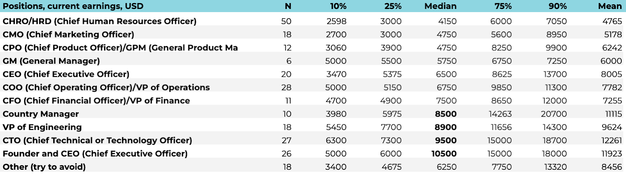Select the 'Other (try to avoid)' row label
Screen dimensions: 626x176
click(x=44, y=167)
